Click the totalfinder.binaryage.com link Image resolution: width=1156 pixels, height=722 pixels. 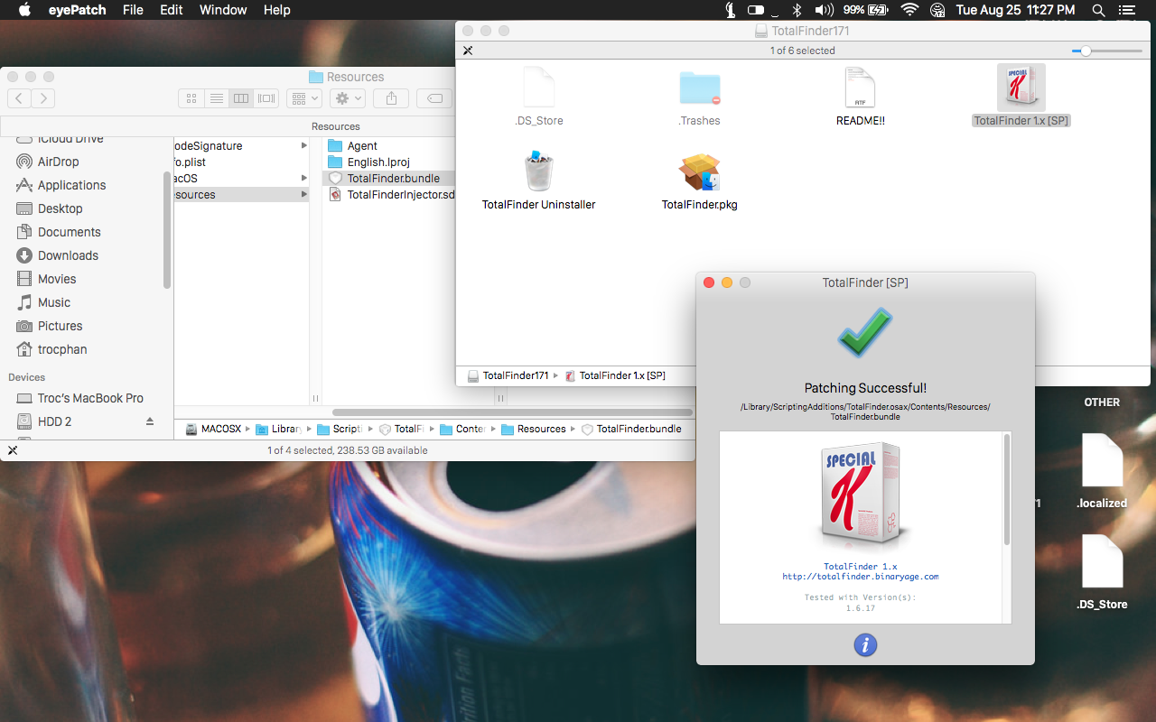coord(861,576)
